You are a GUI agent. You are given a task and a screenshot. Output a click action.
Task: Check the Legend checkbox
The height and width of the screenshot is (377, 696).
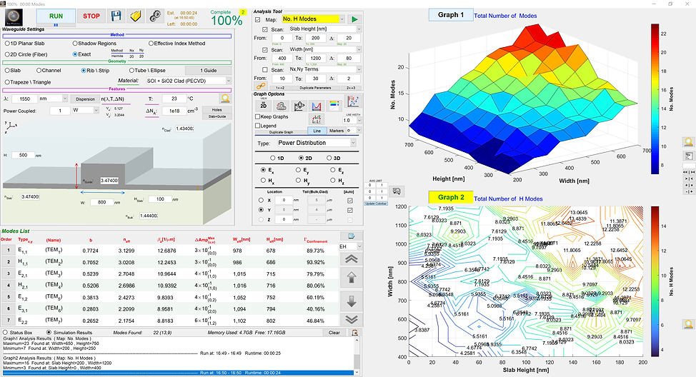coord(258,126)
